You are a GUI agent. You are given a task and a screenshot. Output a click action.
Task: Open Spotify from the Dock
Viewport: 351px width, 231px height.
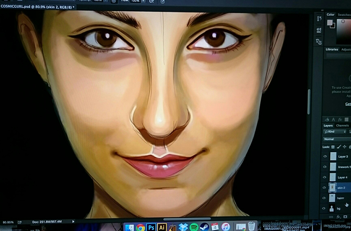[x=194, y=227]
